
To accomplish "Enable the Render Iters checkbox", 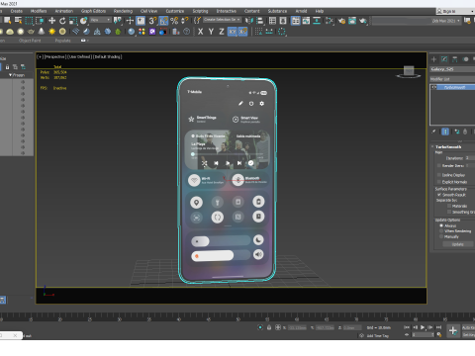I will click(439, 166).
